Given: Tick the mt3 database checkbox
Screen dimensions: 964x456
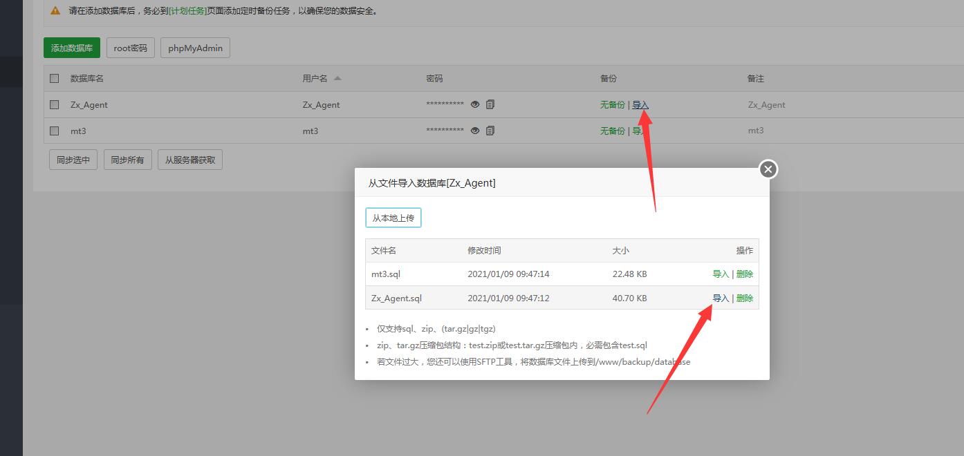Looking at the screenshot, I should [55, 131].
